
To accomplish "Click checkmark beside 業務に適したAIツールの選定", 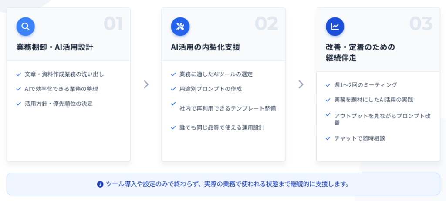I will 173,74.
